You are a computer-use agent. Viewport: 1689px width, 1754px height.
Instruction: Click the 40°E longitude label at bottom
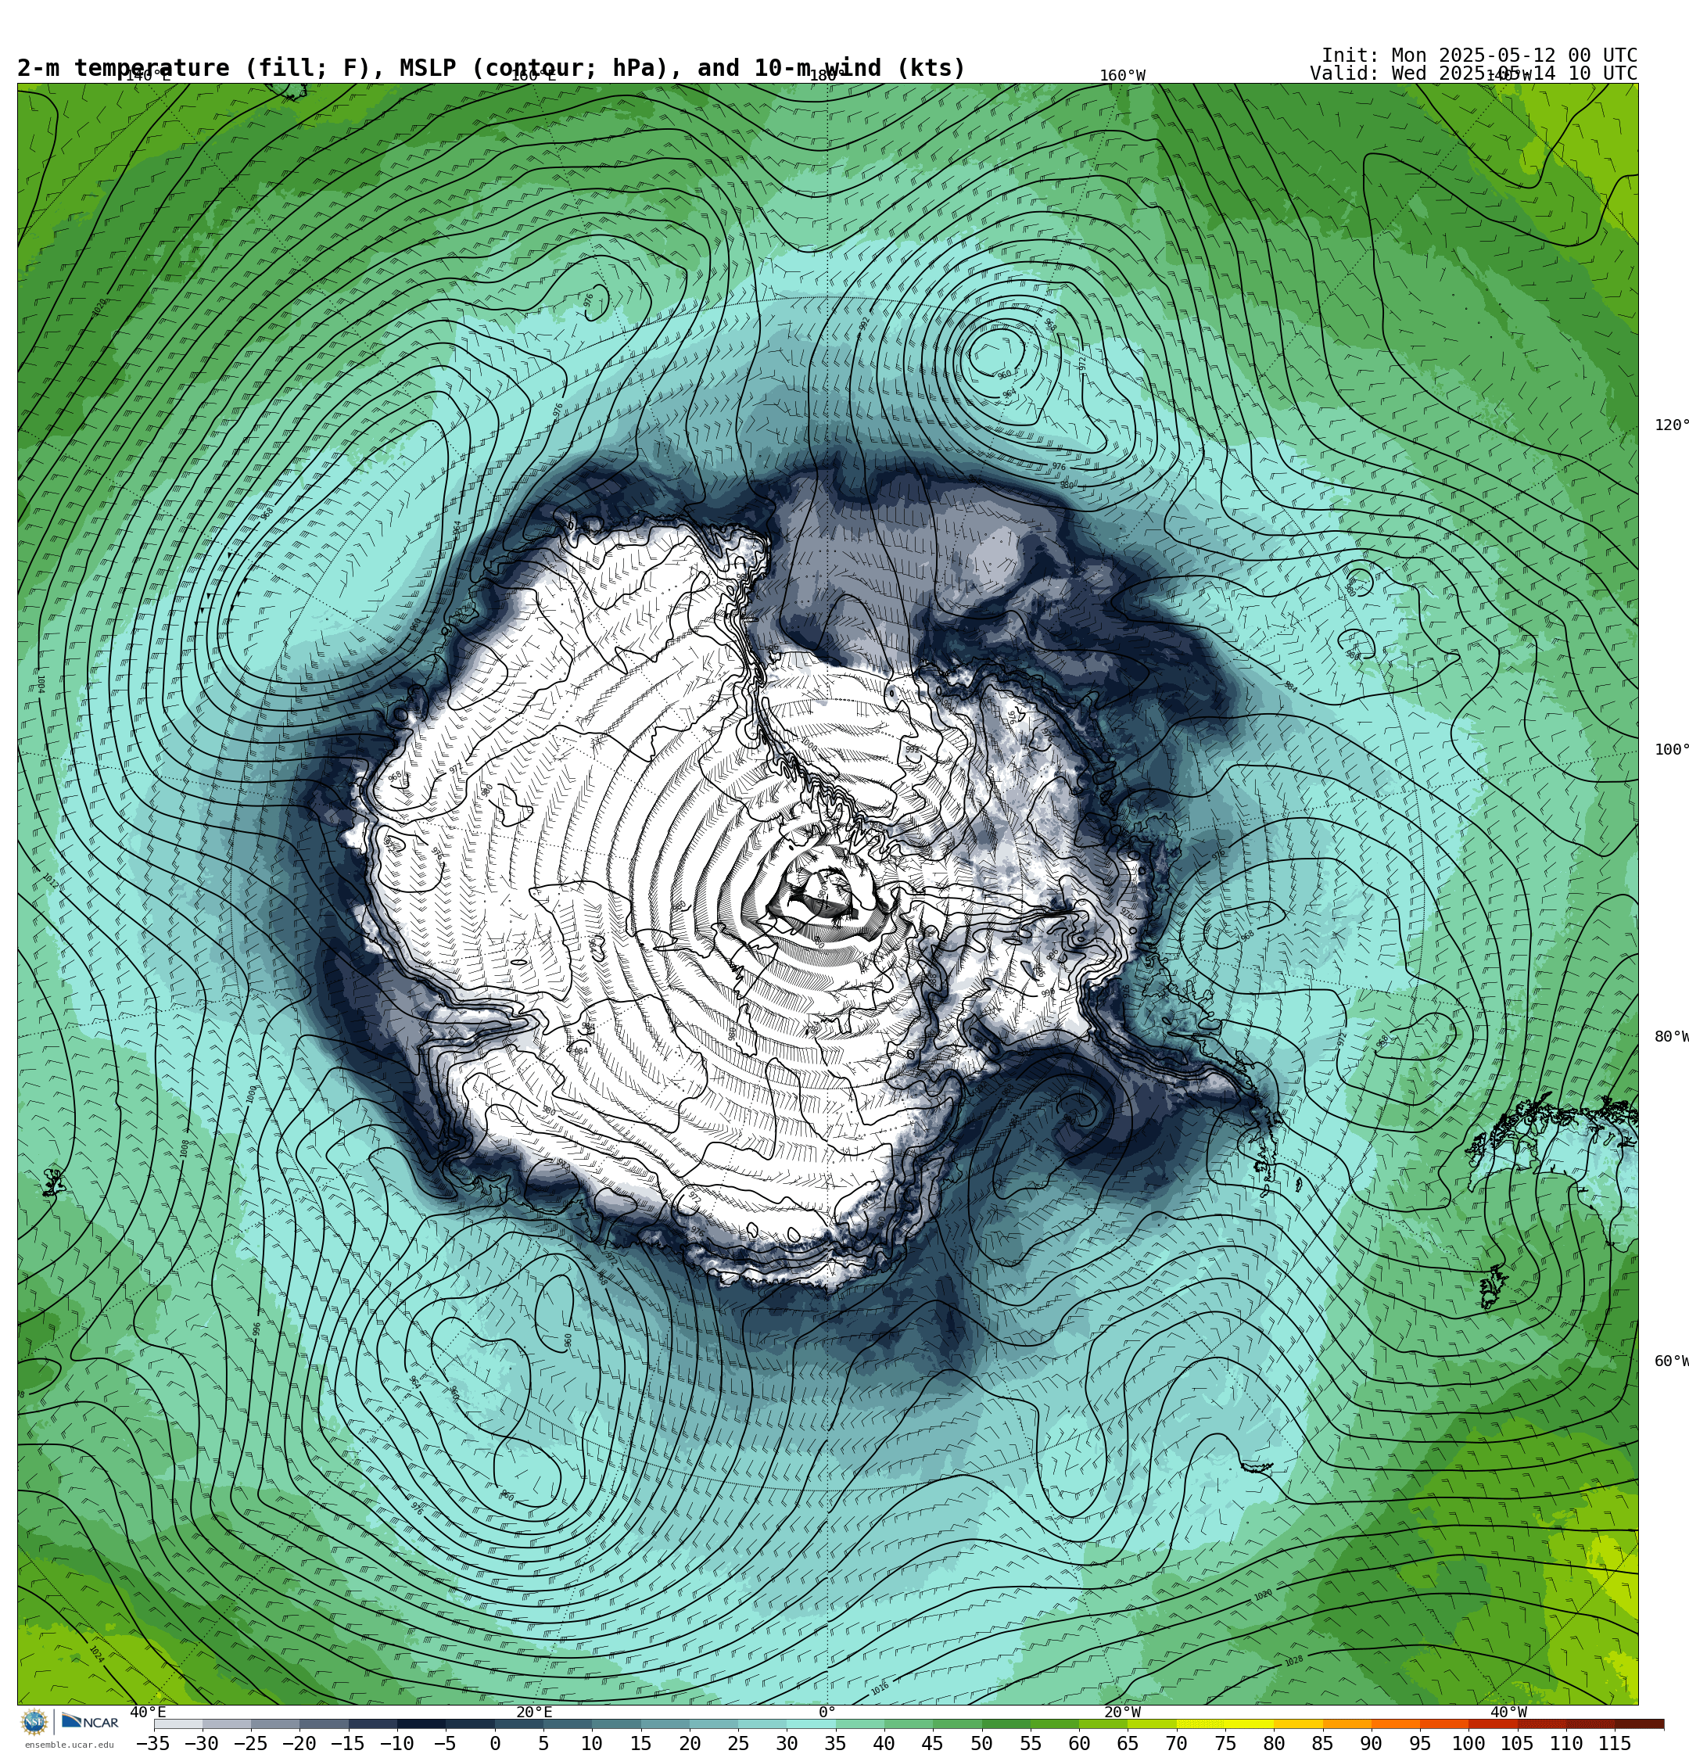coord(148,1712)
